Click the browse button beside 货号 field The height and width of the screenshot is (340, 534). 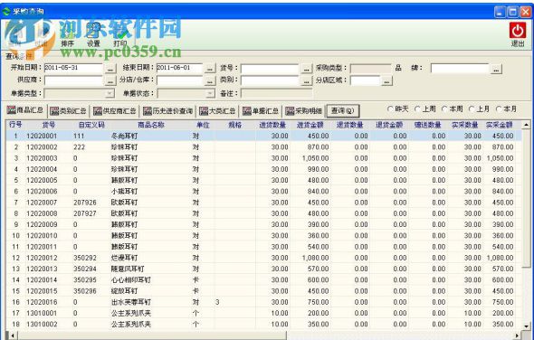click(307, 69)
